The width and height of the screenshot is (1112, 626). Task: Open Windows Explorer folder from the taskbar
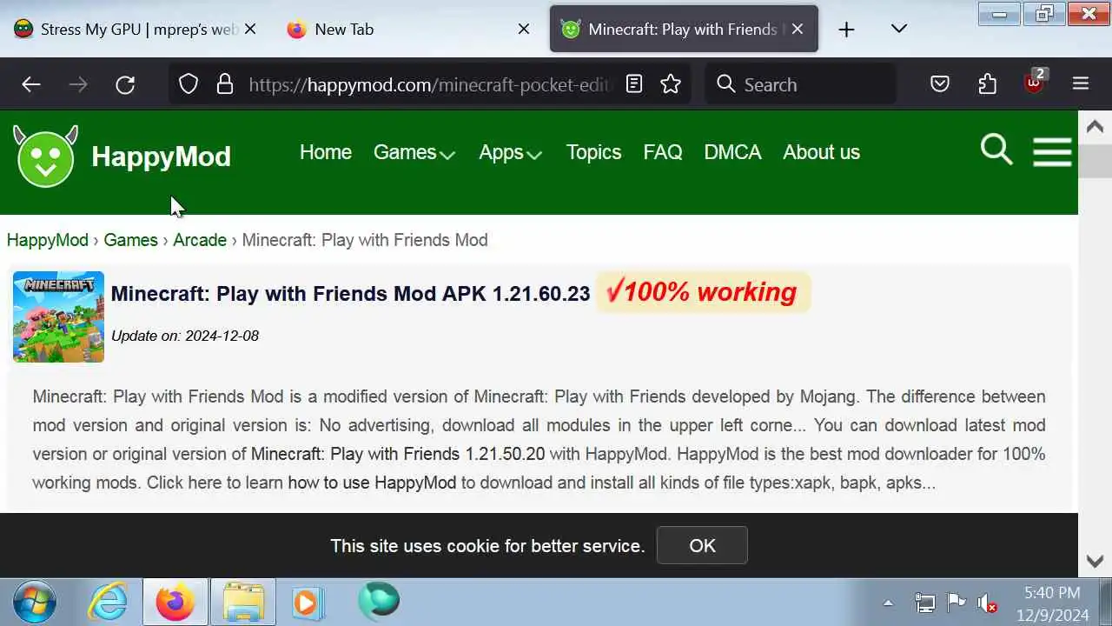pyautogui.click(x=243, y=602)
